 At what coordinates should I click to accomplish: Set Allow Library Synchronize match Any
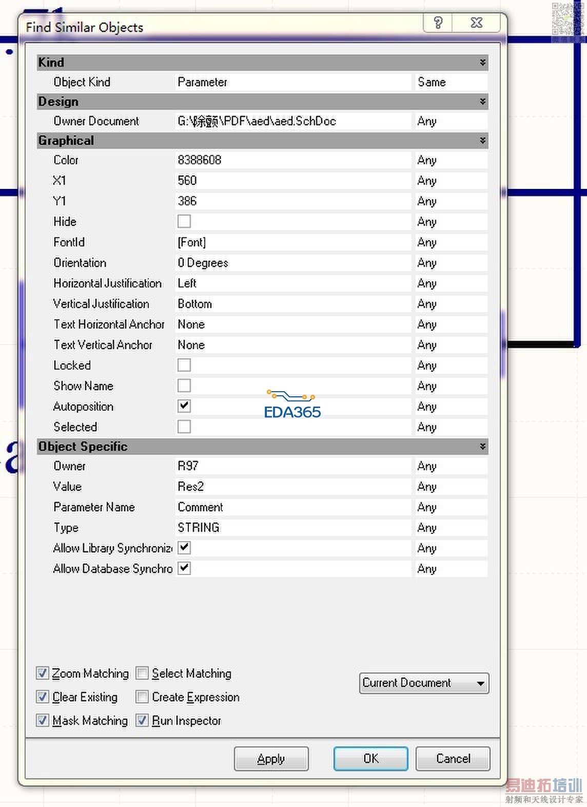pos(451,548)
